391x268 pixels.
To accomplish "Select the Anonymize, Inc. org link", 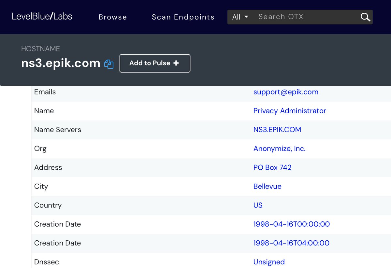I will coord(279,148).
